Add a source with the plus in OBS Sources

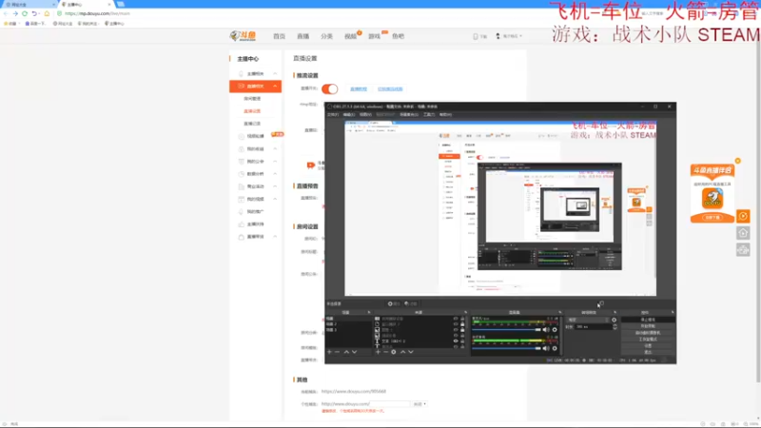[x=378, y=352]
